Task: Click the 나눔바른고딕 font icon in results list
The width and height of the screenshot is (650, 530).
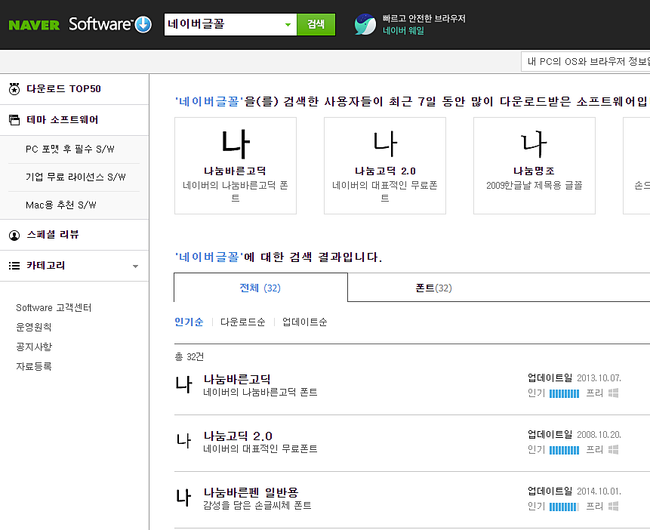Action: click(x=183, y=384)
